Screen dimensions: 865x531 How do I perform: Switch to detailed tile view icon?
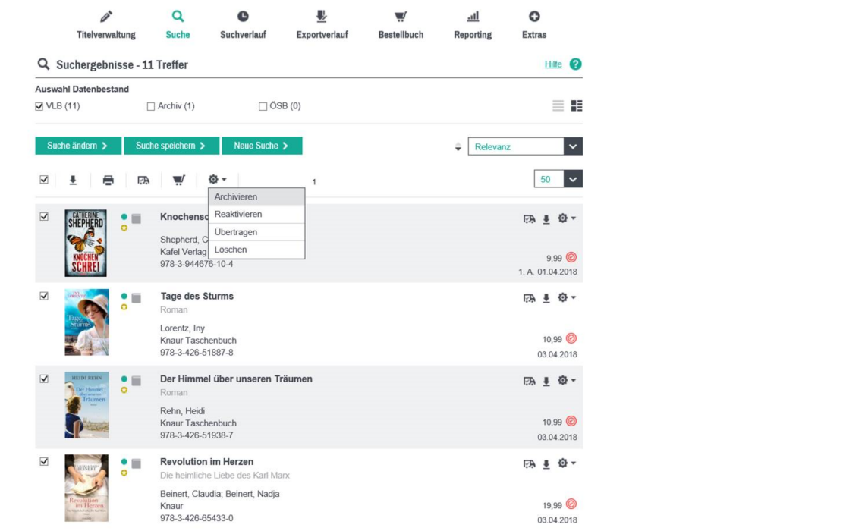click(x=577, y=106)
